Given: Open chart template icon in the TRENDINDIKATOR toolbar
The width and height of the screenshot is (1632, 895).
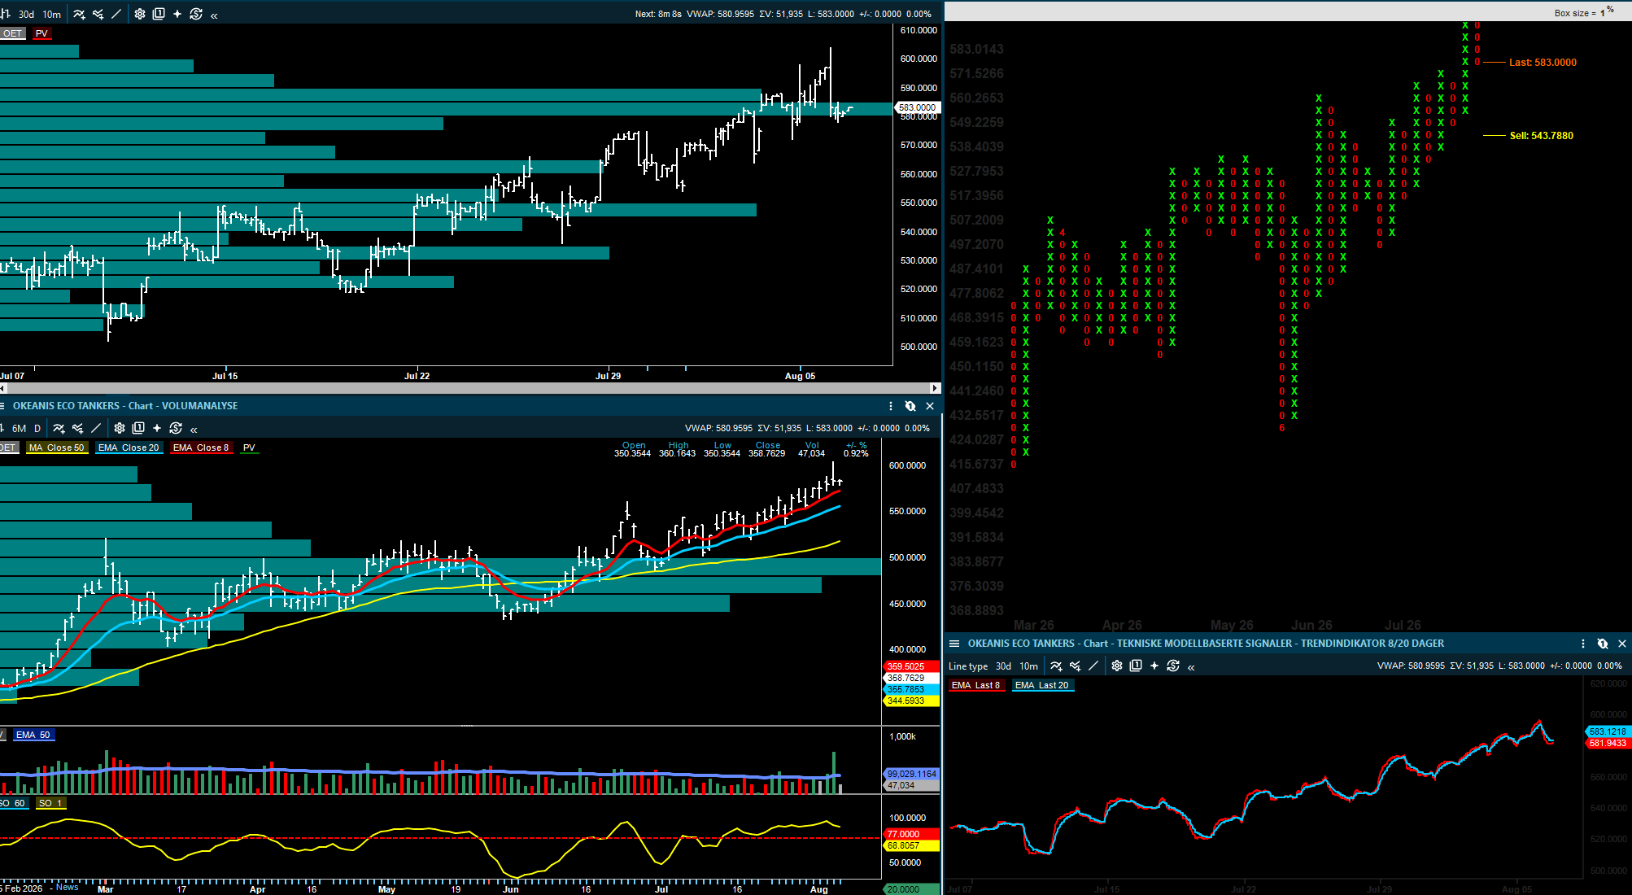Looking at the screenshot, I should tap(1136, 666).
